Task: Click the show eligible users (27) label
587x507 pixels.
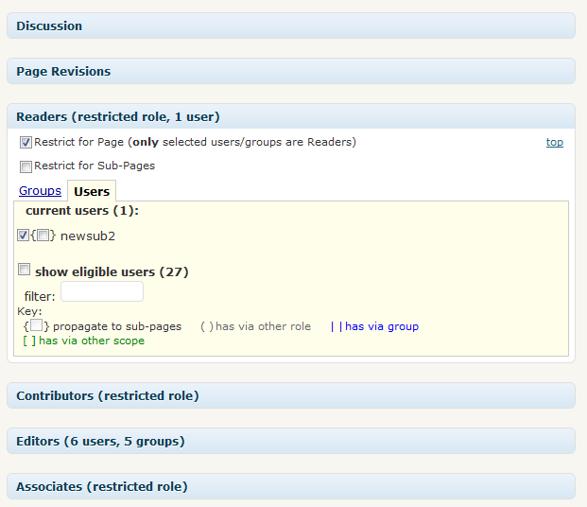Action: click(x=112, y=272)
